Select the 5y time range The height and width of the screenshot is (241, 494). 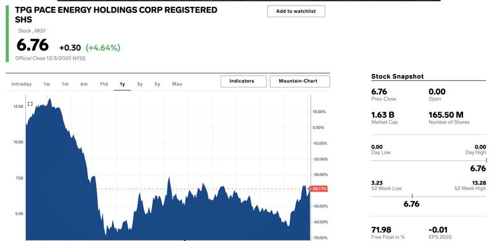coord(157,84)
